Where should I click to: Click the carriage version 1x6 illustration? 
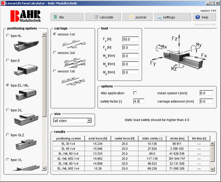tap(74, 81)
